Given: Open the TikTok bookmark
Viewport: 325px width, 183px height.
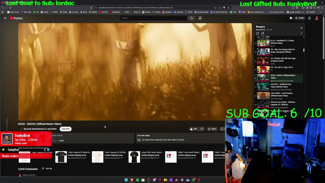Looking at the screenshot, I should click(125, 12).
